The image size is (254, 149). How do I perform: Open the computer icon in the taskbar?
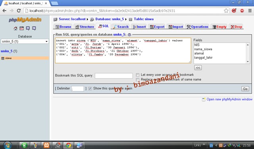pos(79,145)
